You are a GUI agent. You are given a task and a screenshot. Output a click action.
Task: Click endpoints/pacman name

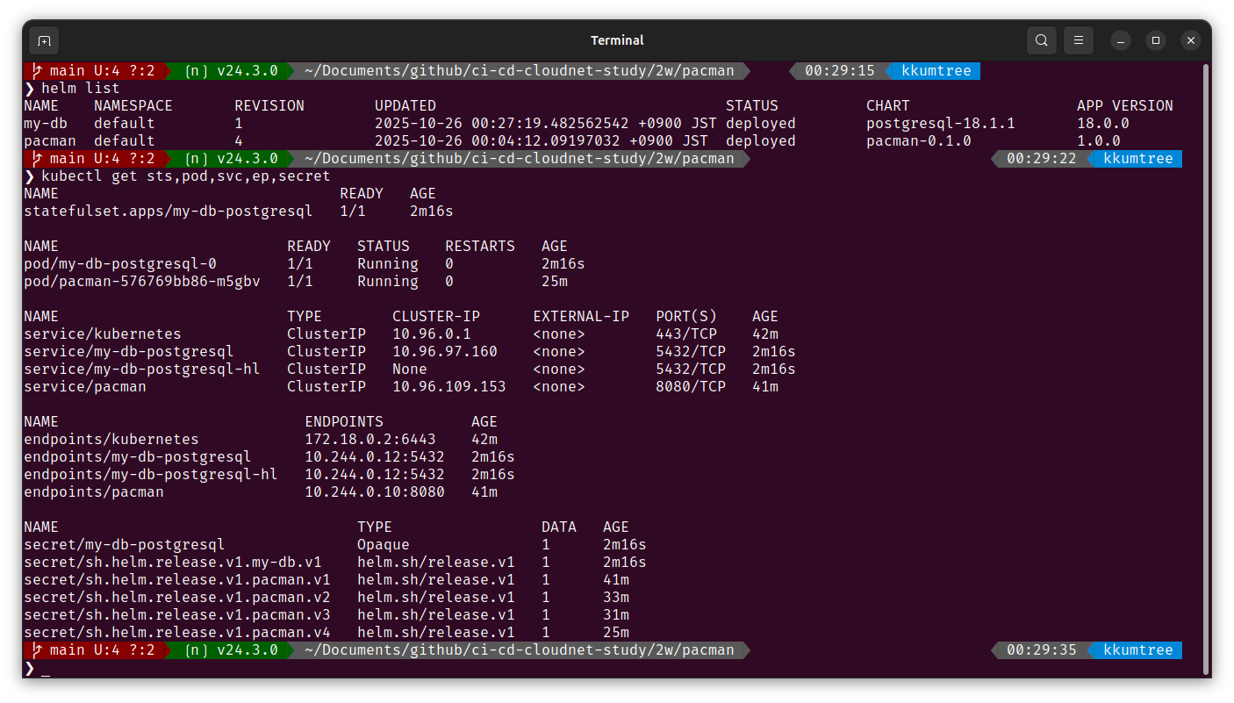[94, 491]
